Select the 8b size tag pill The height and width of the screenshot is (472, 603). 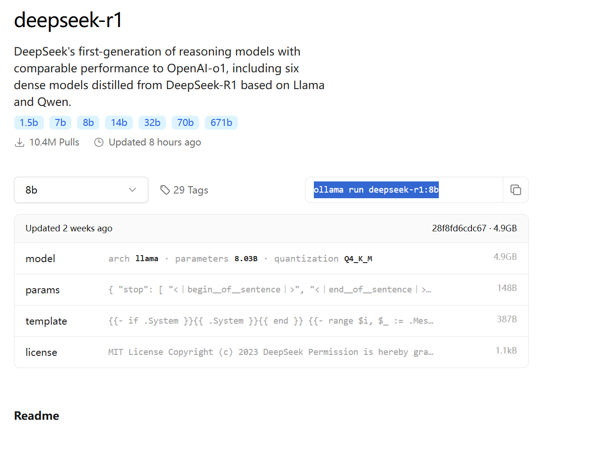[88, 123]
